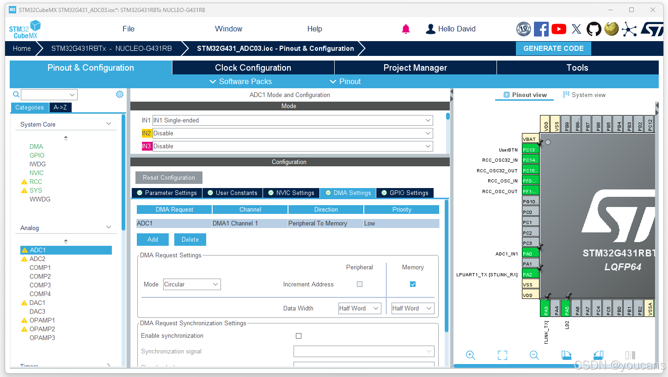This screenshot has width=668, height=377.
Task: Collapse the Analog category
Action: 109,227
